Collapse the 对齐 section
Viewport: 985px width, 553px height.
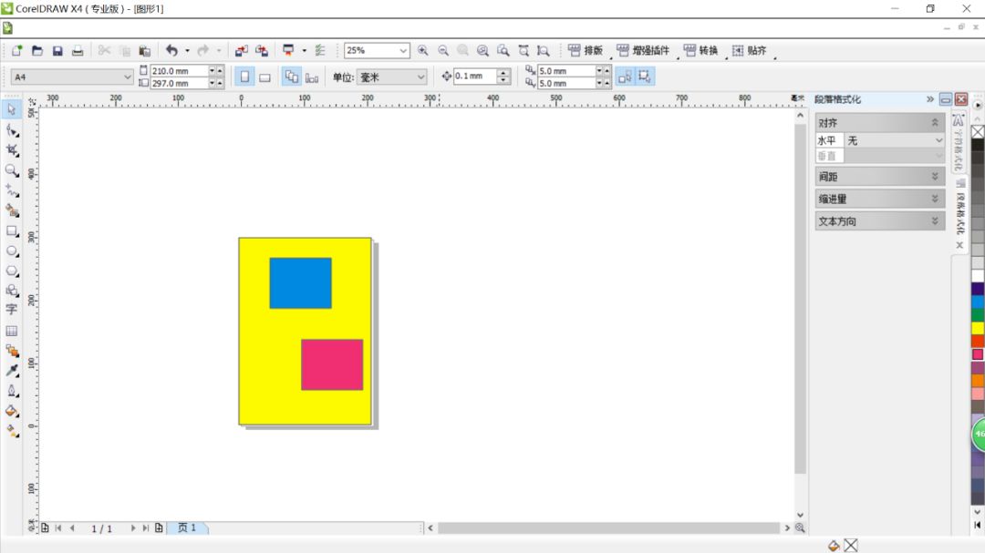click(x=935, y=122)
